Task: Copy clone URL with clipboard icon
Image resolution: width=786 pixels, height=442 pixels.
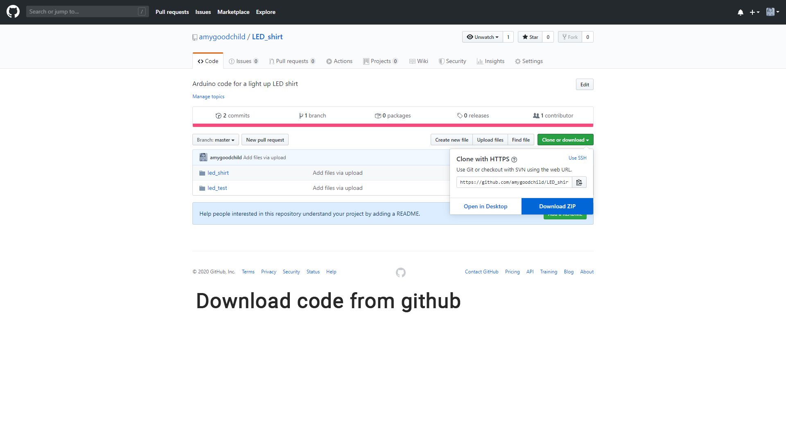Action: click(x=579, y=183)
